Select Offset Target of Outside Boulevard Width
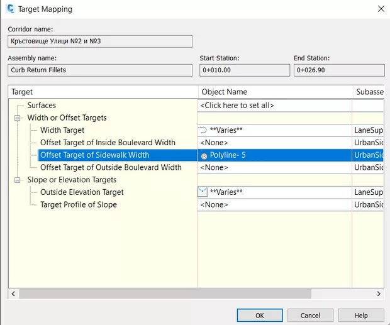The height and width of the screenshot is (325, 390). point(111,168)
